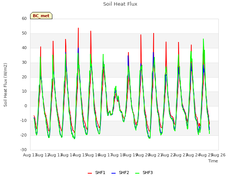Image resolution: width=241 pixels, height=180 pixels.
Task: Click the Time axis label
Action: 213,161
